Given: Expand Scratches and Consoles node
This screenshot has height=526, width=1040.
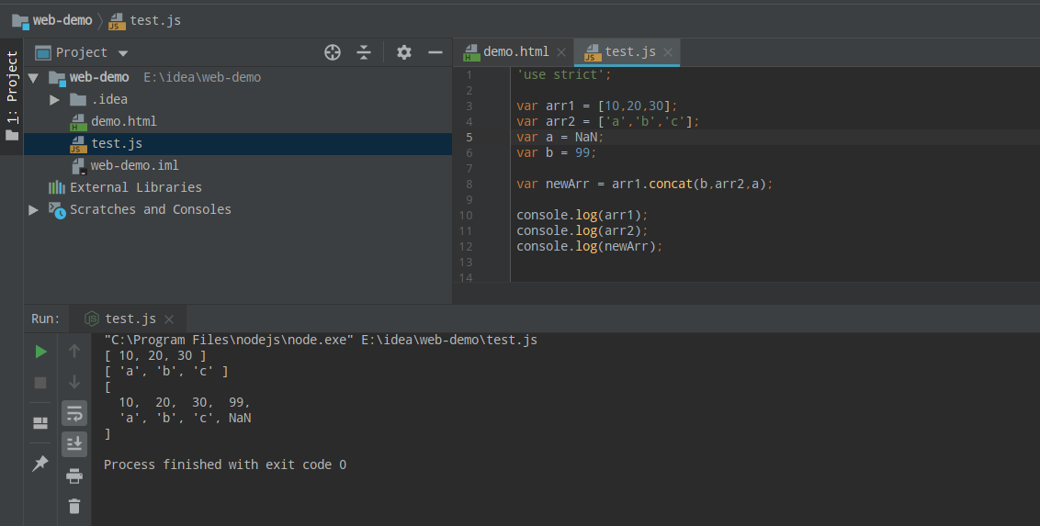Looking at the screenshot, I should [33, 210].
